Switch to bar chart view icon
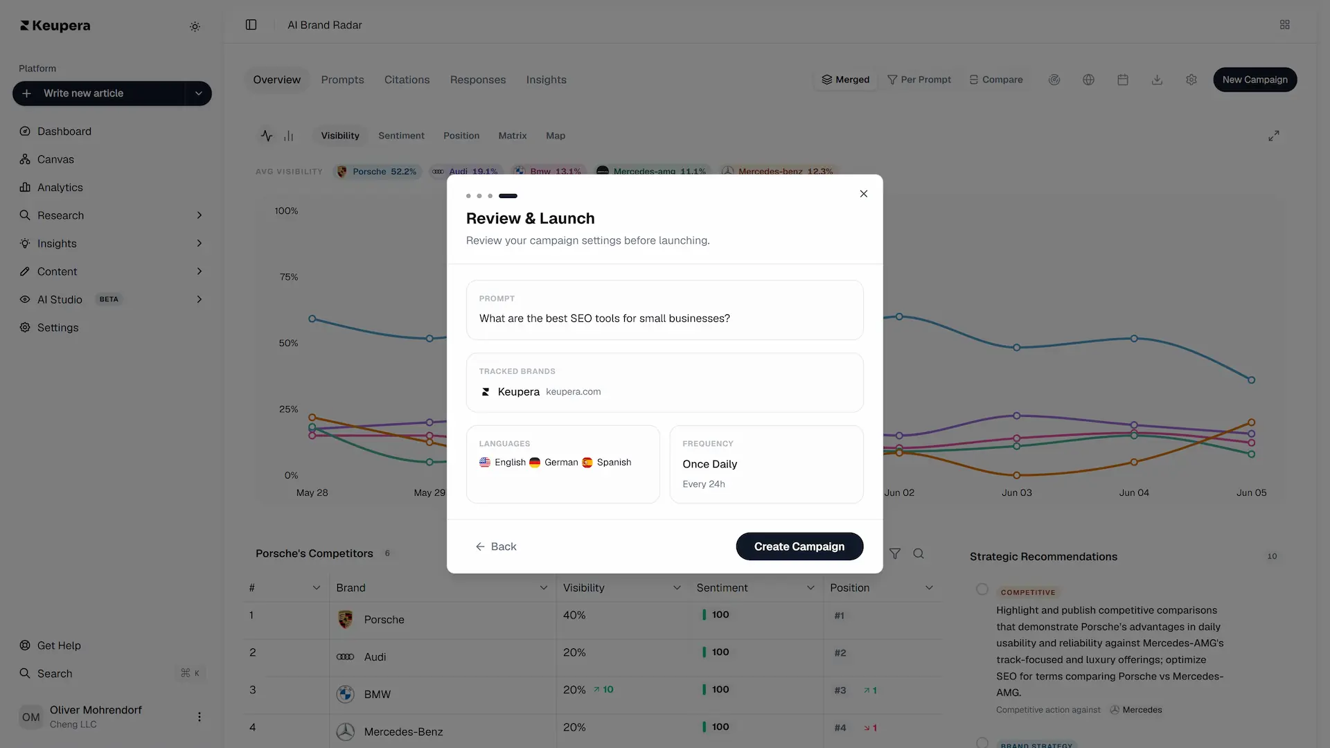The height and width of the screenshot is (748, 1330). [x=289, y=136]
